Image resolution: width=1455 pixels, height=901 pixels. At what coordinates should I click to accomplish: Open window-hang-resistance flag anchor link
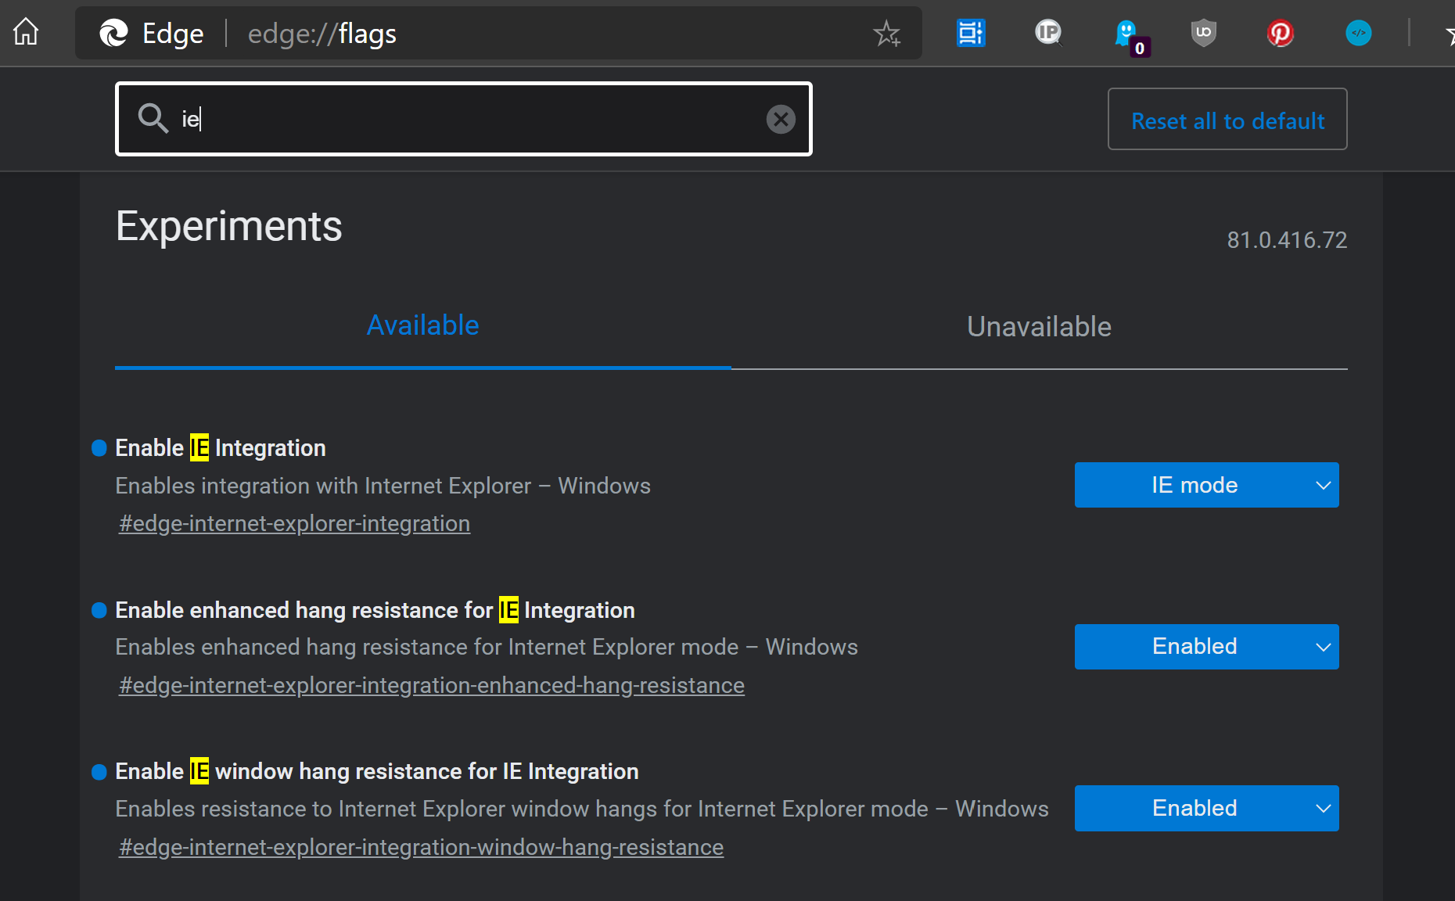(421, 847)
